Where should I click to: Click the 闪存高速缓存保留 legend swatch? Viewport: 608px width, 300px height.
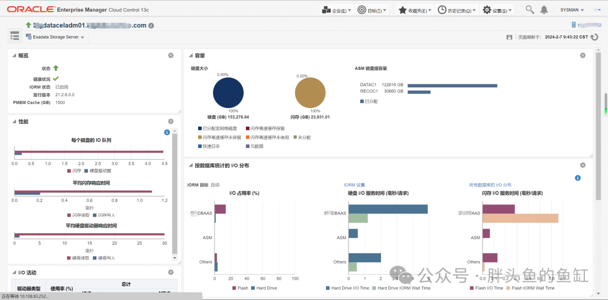pyautogui.click(x=247, y=128)
